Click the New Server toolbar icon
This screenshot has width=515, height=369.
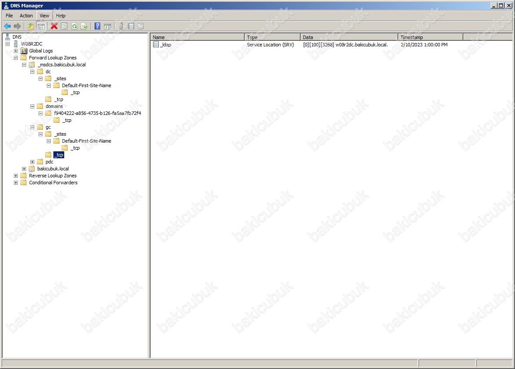pyautogui.click(x=121, y=26)
